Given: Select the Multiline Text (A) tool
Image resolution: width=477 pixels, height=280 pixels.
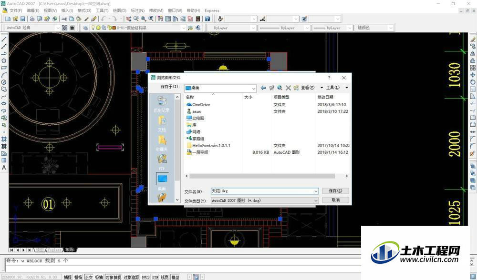Looking at the screenshot, I should 4,167.
